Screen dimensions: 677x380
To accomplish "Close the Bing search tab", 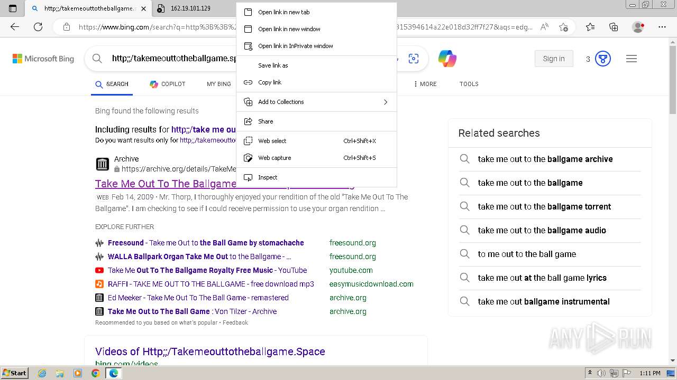I will (x=143, y=8).
